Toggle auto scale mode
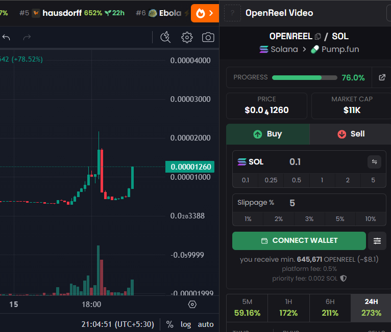 tap(206, 324)
